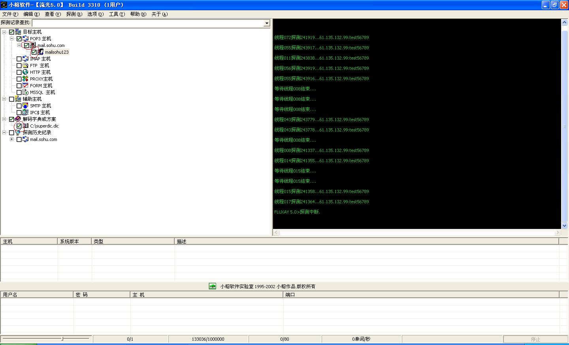Collapse the 目标主机 tree node
Screen dimensions: 569x345
click(x=4, y=32)
